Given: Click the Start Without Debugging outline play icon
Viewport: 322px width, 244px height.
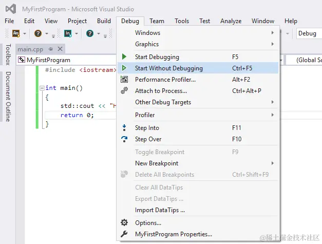Looking at the screenshot, I should point(124,68).
